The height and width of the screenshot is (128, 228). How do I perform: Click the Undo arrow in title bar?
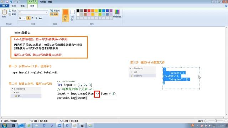[x=11, y=2]
